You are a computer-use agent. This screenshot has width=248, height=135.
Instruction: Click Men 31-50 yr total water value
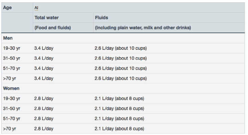pyautogui.click(x=44, y=58)
